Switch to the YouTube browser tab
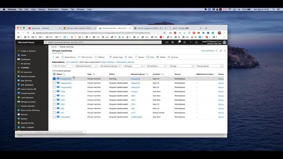Screen dimensions: 283x159 tap(44, 28)
